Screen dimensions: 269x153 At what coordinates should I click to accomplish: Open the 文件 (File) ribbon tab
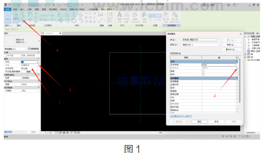[x=7, y=9]
